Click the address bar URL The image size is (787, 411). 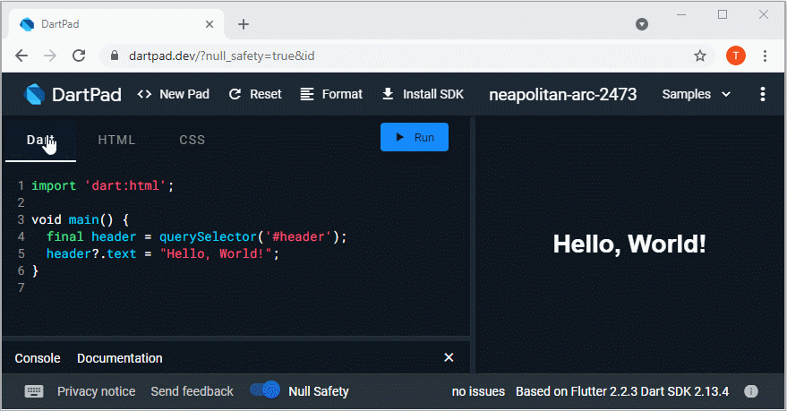coord(222,56)
